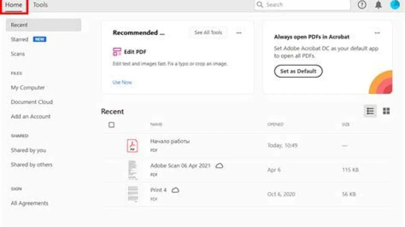Screen dimensions: 405x227
Task: Select the Home tab
Action: (14, 5)
